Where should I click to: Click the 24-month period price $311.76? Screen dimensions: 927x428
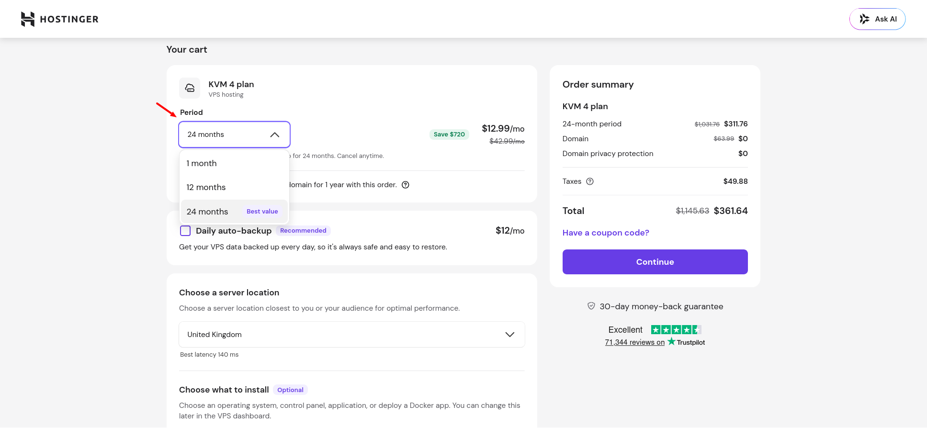[x=736, y=124]
